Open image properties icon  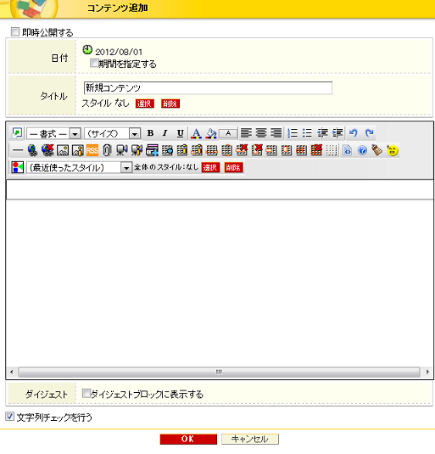click(x=78, y=150)
